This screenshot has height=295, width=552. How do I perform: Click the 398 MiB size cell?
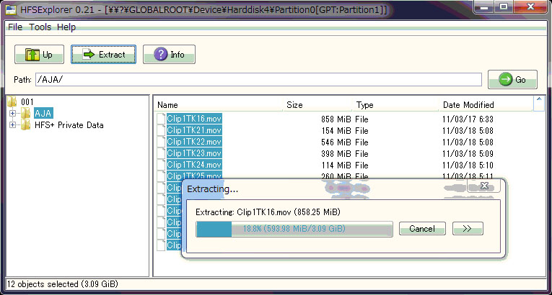[336, 154]
